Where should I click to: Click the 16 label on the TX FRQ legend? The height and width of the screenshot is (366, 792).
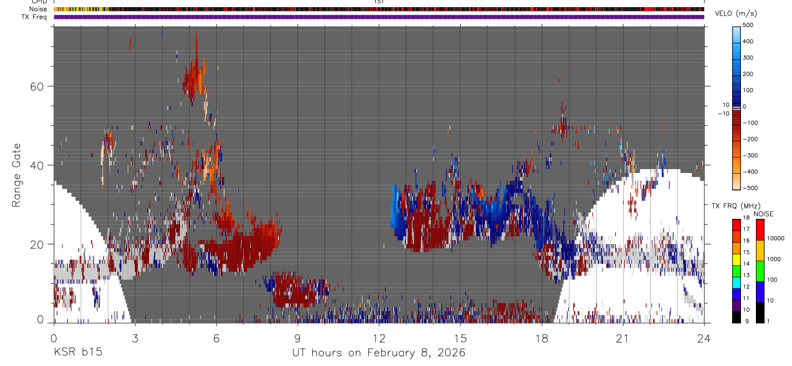click(x=746, y=241)
